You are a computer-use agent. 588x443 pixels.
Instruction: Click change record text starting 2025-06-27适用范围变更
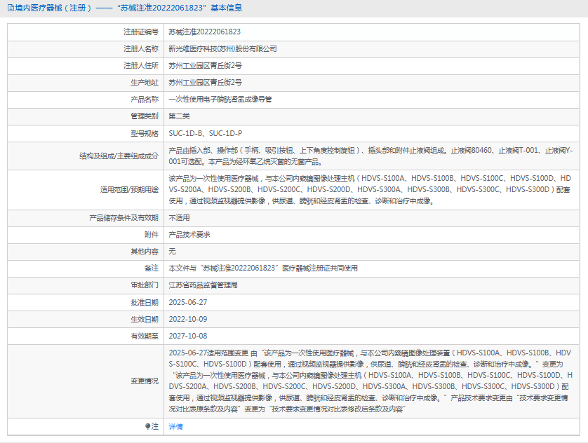[370, 381]
